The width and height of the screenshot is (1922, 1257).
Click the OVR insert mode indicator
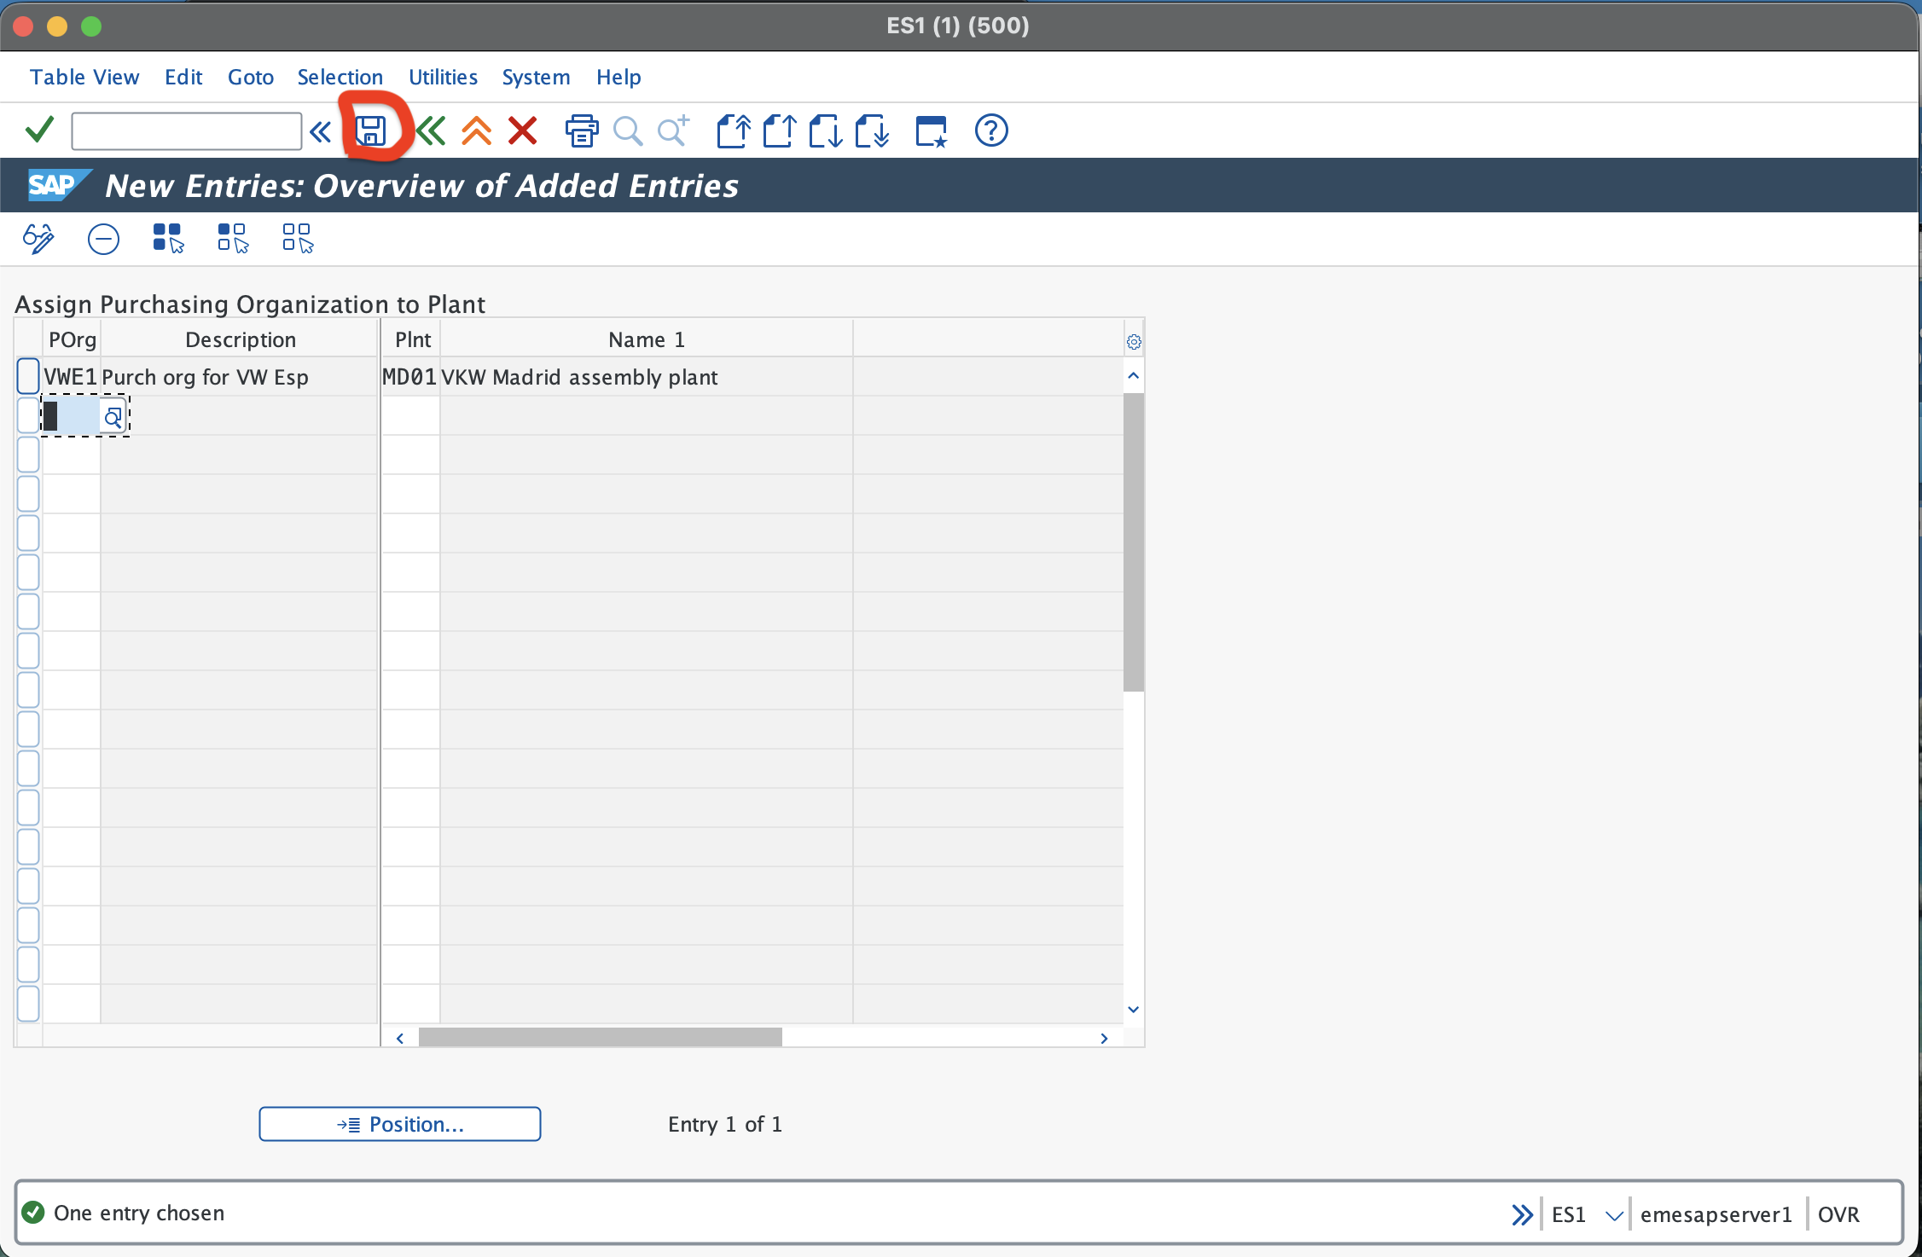(x=1838, y=1214)
